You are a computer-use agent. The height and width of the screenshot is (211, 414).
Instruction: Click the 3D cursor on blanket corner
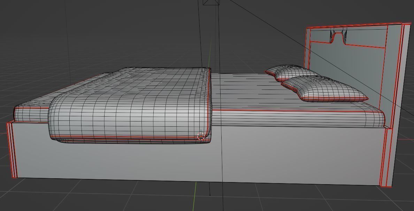click(201, 136)
